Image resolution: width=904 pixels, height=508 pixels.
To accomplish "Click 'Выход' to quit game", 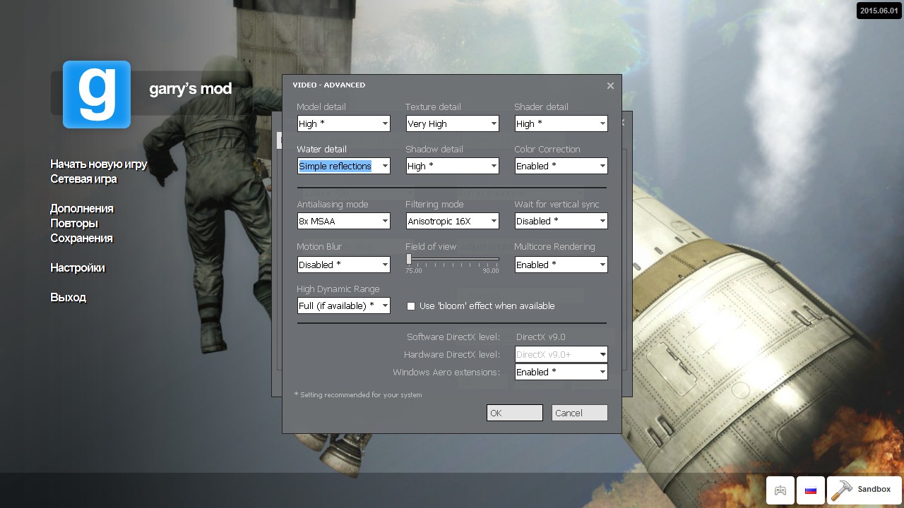I will coord(68,298).
